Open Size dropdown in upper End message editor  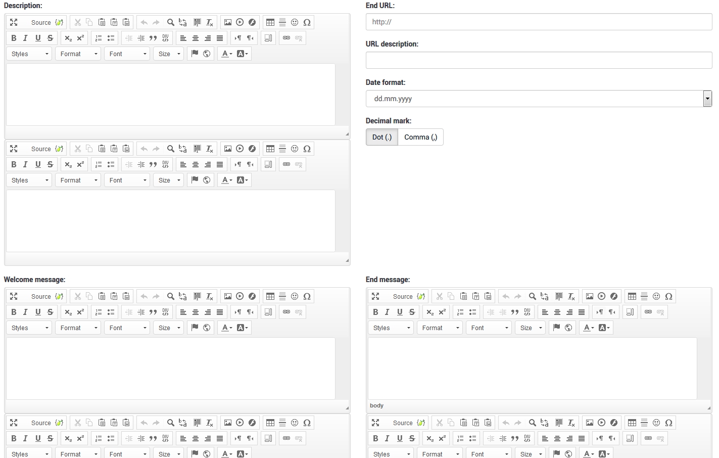[x=531, y=328]
